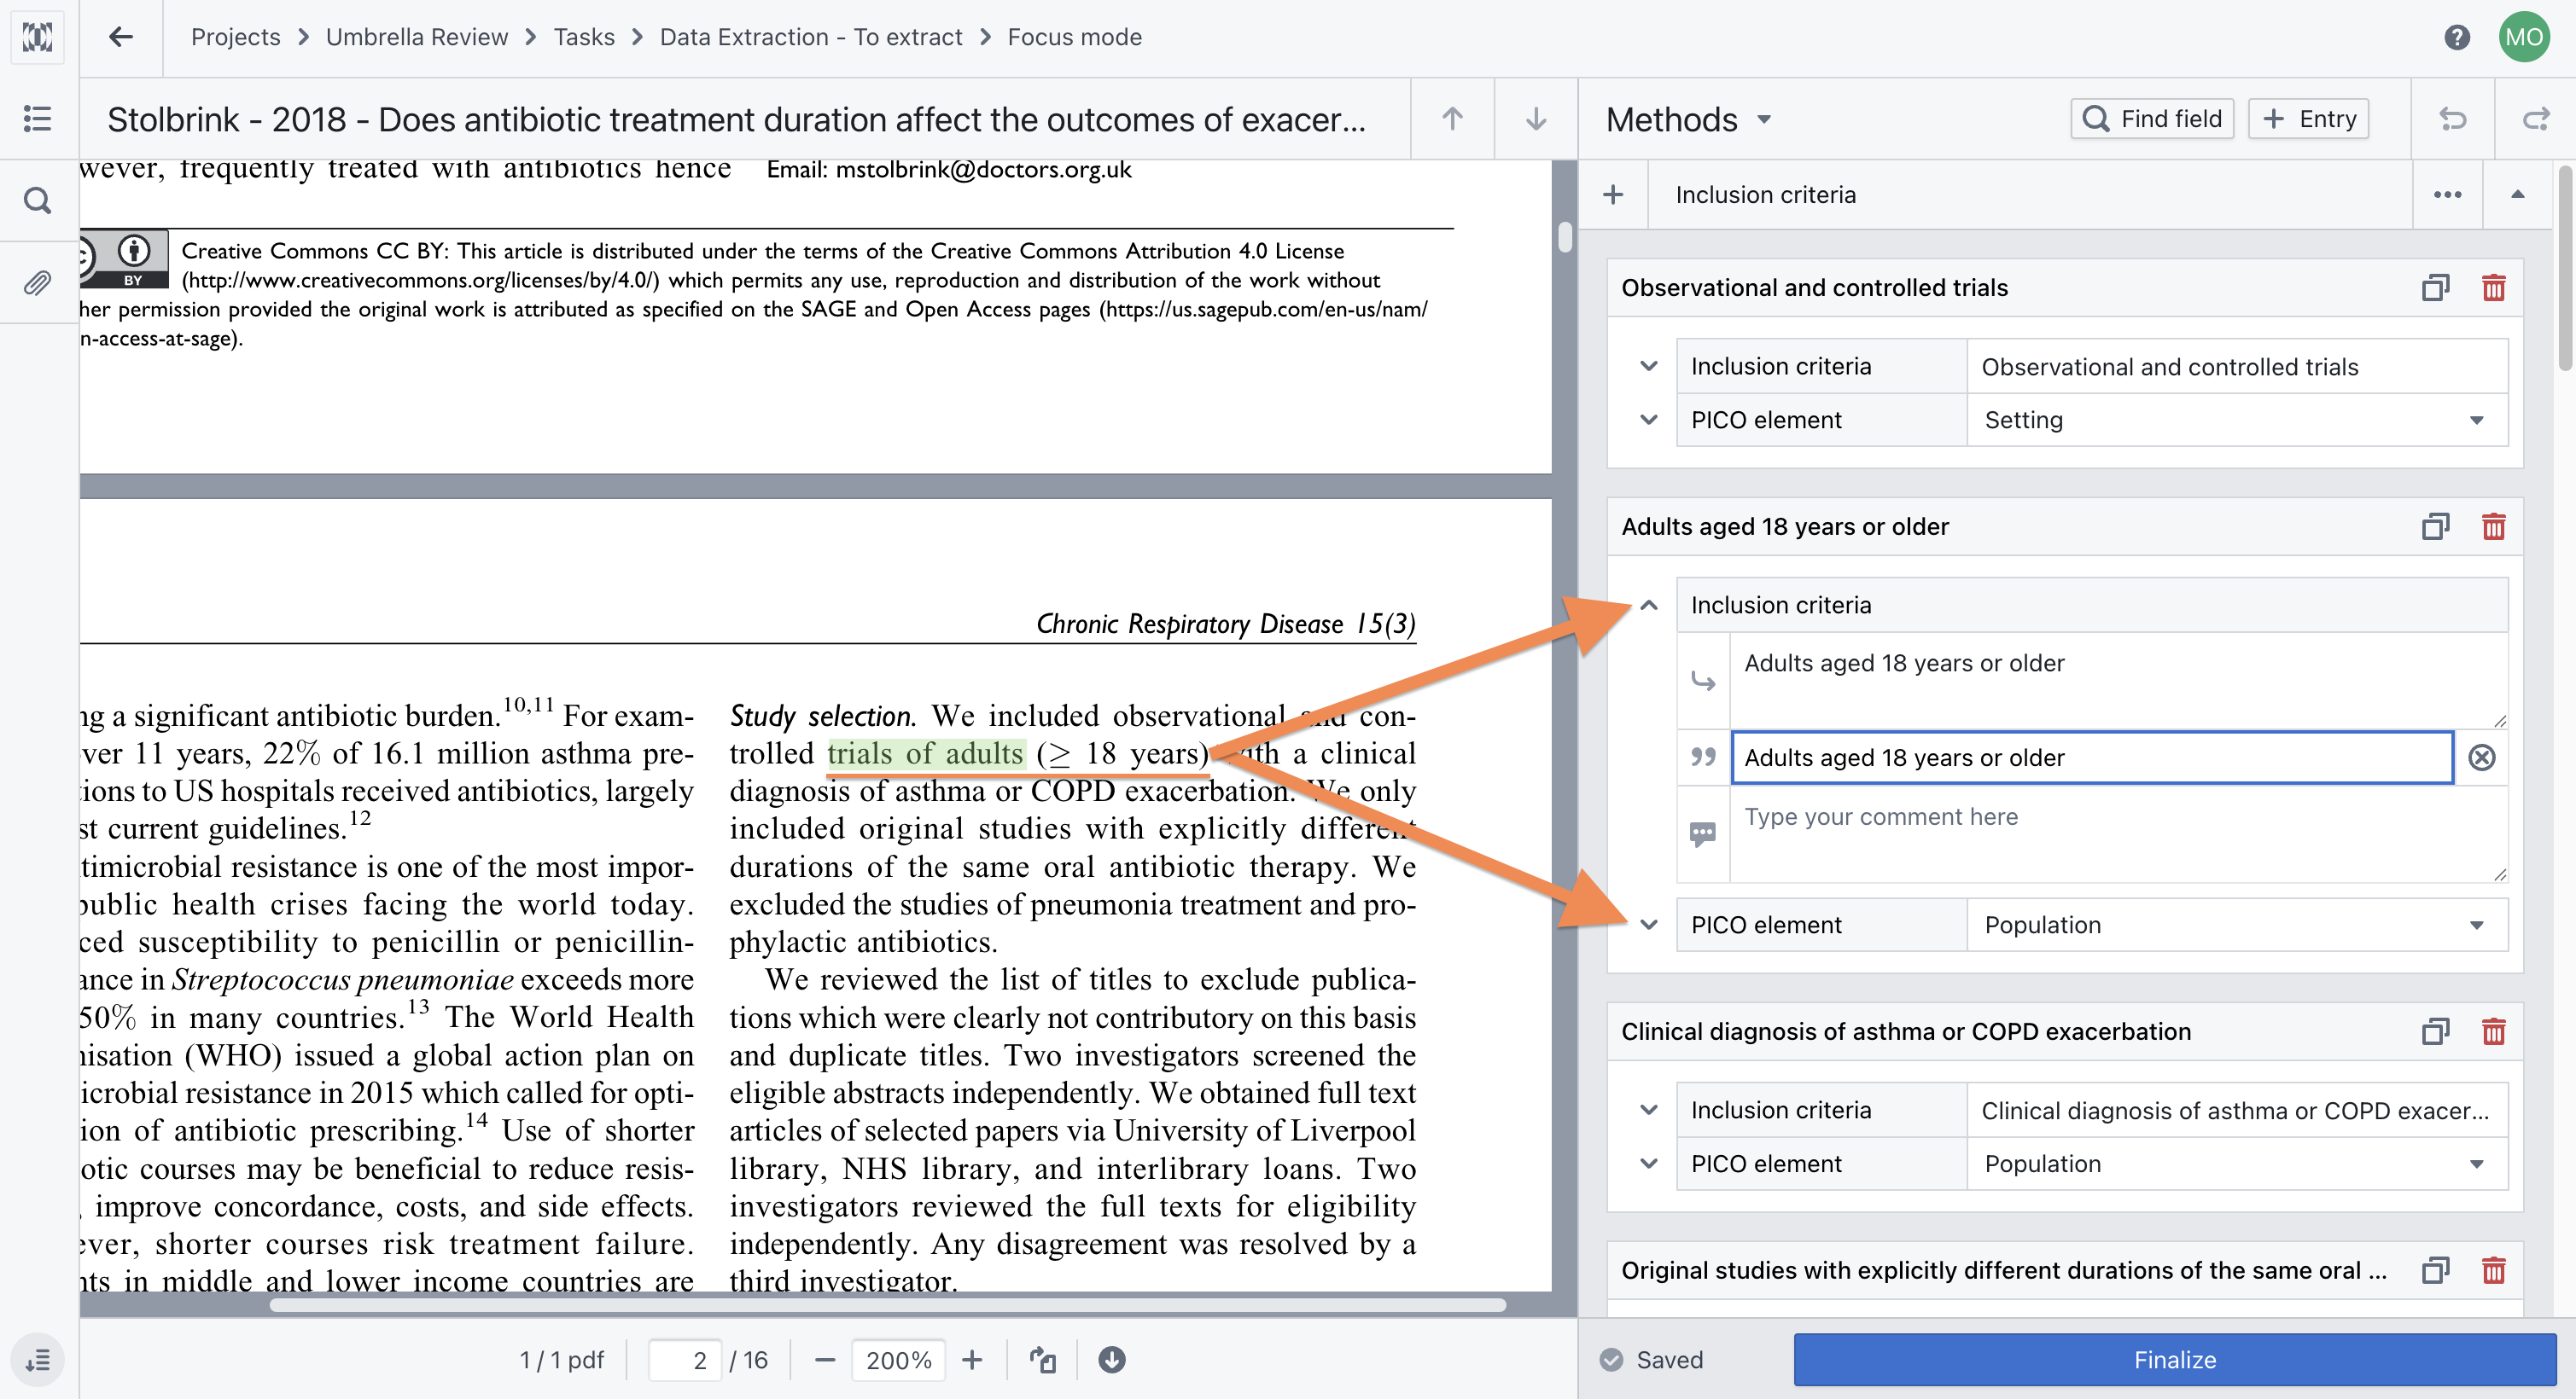Open the attachments paperclip icon
This screenshot has width=2576, height=1399.
(38, 283)
